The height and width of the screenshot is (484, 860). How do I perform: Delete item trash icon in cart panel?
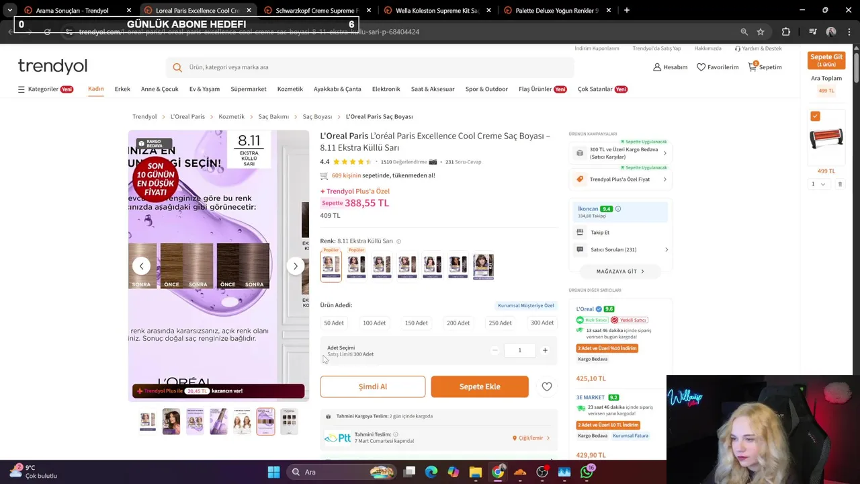[839, 184]
